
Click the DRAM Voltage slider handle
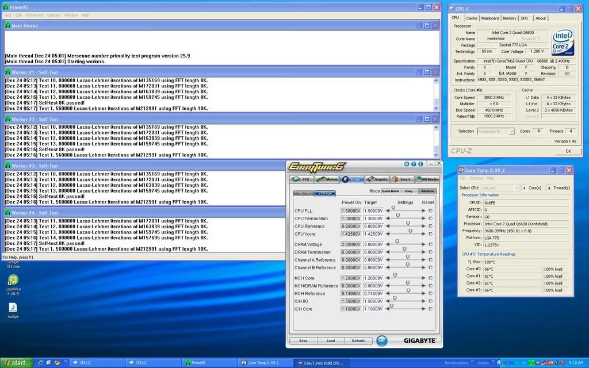pyautogui.click(x=397, y=241)
